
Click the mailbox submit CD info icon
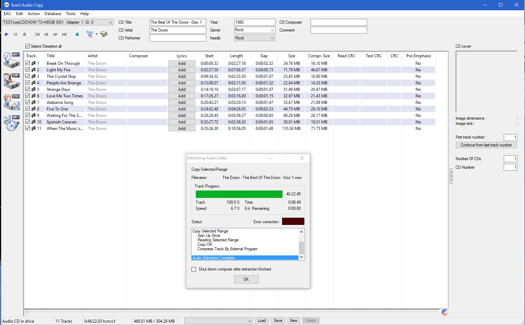104,34
